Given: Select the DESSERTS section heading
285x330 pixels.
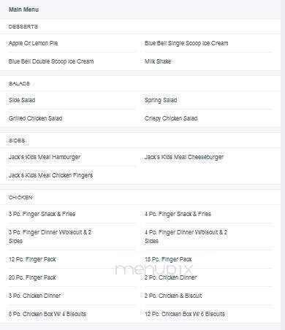Looking at the screenshot, I should coord(23,26).
